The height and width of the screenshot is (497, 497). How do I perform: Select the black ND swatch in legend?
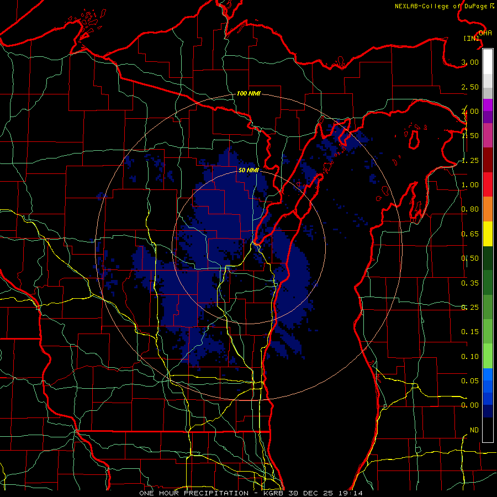click(488, 430)
